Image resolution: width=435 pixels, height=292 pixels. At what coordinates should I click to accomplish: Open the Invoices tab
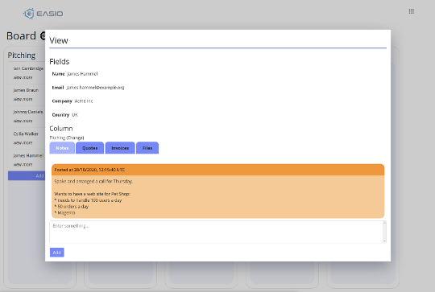pyautogui.click(x=120, y=148)
